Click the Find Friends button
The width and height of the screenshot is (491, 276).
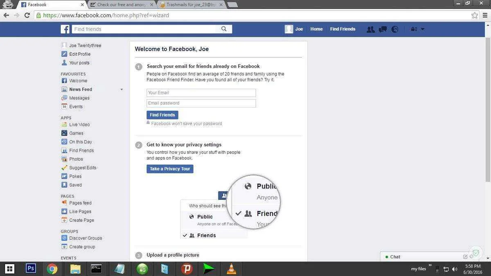pyautogui.click(x=162, y=115)
